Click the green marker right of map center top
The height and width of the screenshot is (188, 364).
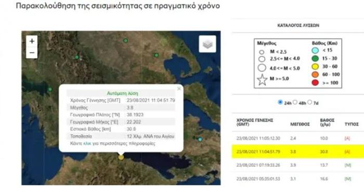pyautogui.click(x=157, y=55)
